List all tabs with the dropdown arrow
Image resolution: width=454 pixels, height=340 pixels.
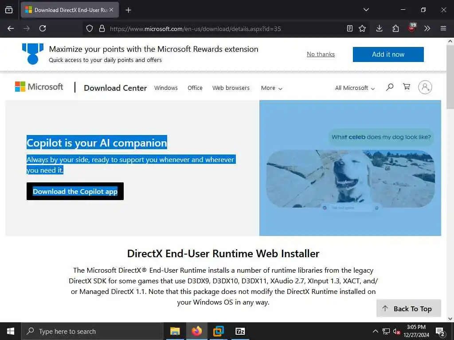366,10
